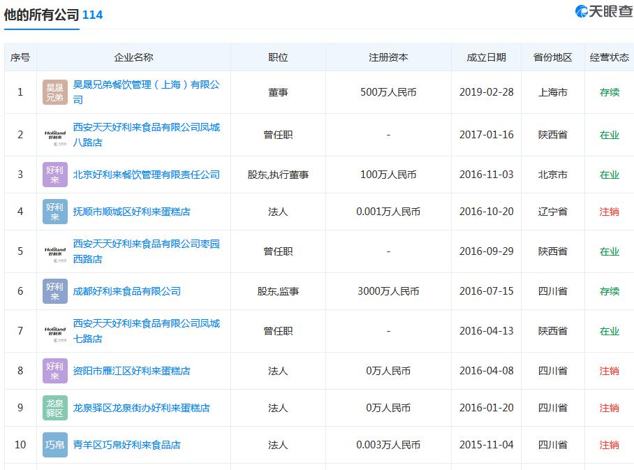Click the 股东,执行董事 position cell

278,175
